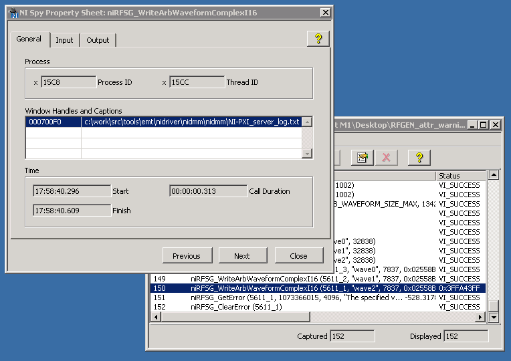The image size is (511, 361).
Task: Maximize the NI Spy main window
Action: point(484,125)
